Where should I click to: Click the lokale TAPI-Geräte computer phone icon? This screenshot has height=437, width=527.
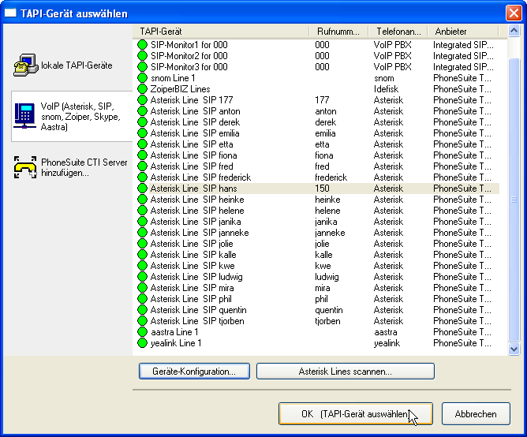25,65
